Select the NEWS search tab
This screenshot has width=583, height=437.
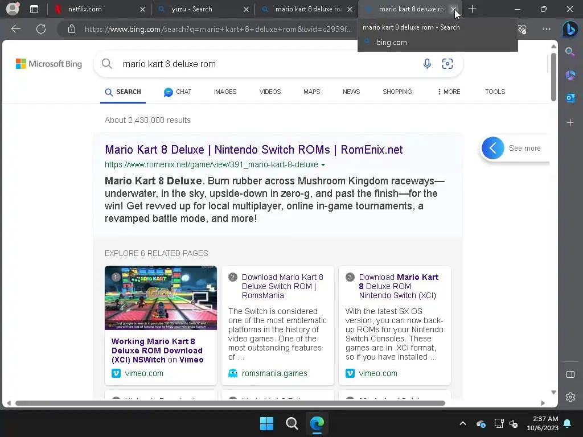pyautogui.click(x=351, y=92)
